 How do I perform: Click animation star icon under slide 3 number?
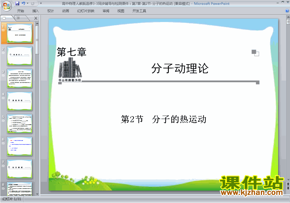pos(3,75)
